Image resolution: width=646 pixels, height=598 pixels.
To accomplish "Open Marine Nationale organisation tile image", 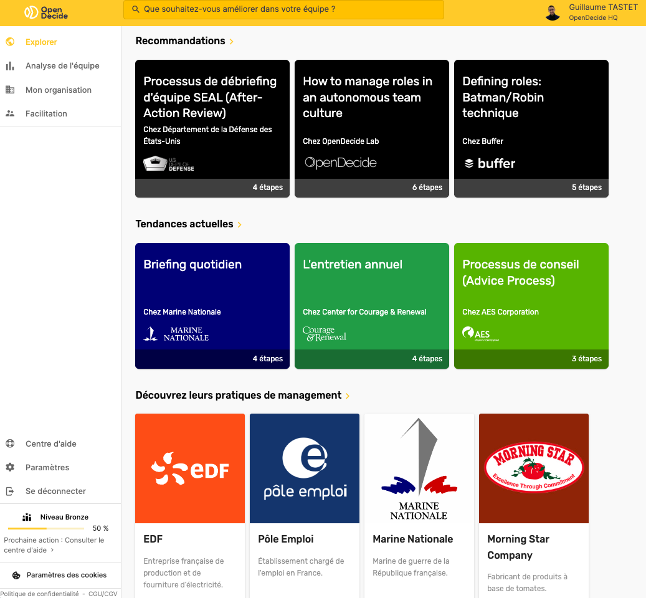I will (419, 468).
